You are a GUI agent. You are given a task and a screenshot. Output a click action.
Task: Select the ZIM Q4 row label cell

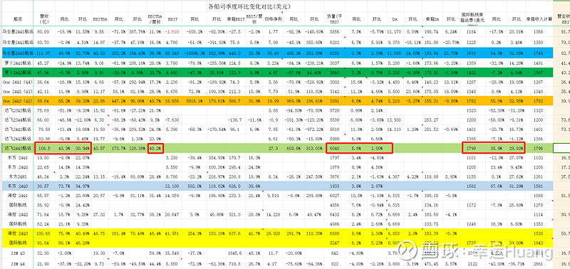16,263
